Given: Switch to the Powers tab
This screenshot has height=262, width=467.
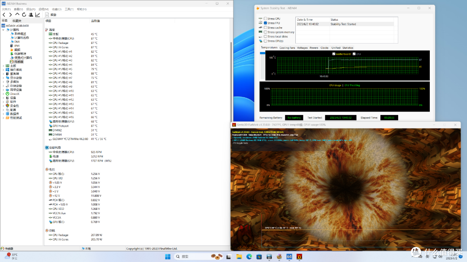Looking at the screenshot, I should click(x=313, y=48).
